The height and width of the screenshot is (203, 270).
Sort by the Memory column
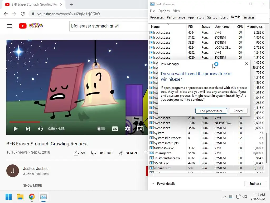[255, 27]
